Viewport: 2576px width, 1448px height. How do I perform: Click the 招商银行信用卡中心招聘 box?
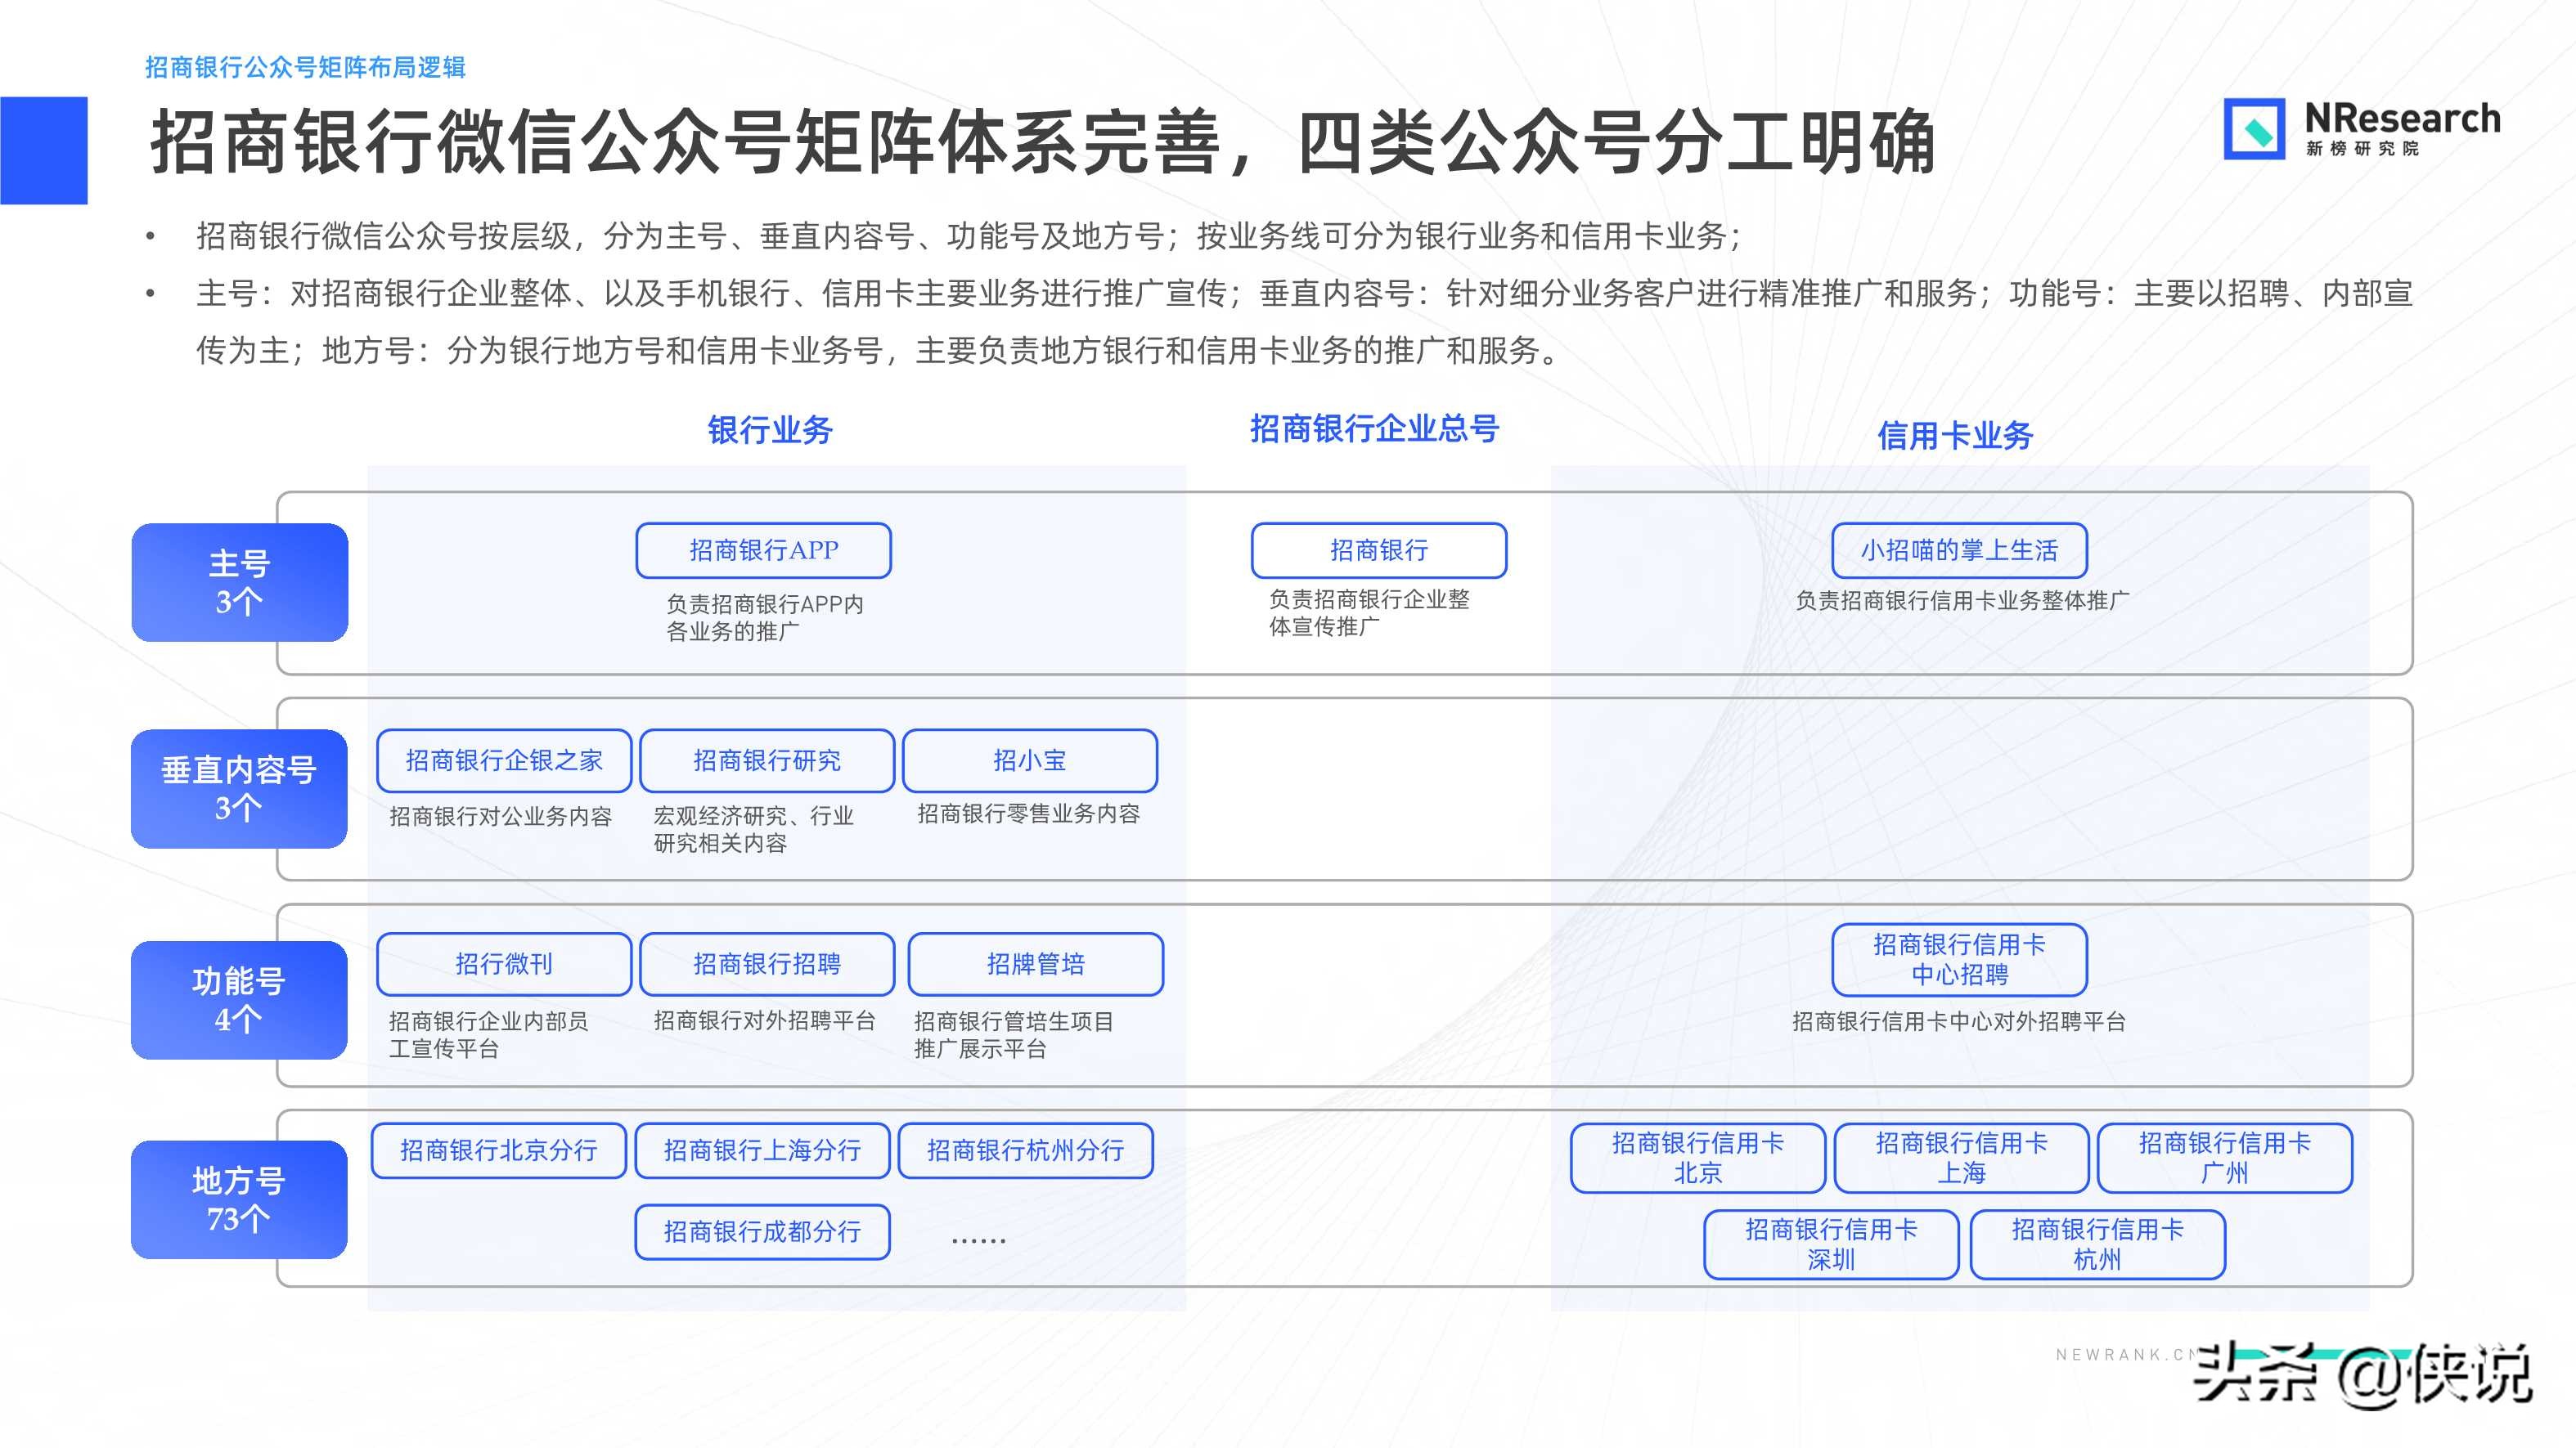point(1959,961)
